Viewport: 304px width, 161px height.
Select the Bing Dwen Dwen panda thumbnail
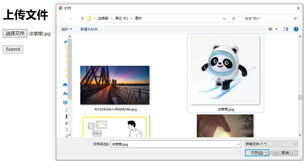[x=225, y=70]
